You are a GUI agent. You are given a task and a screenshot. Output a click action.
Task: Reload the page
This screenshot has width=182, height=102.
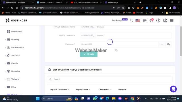12,8
